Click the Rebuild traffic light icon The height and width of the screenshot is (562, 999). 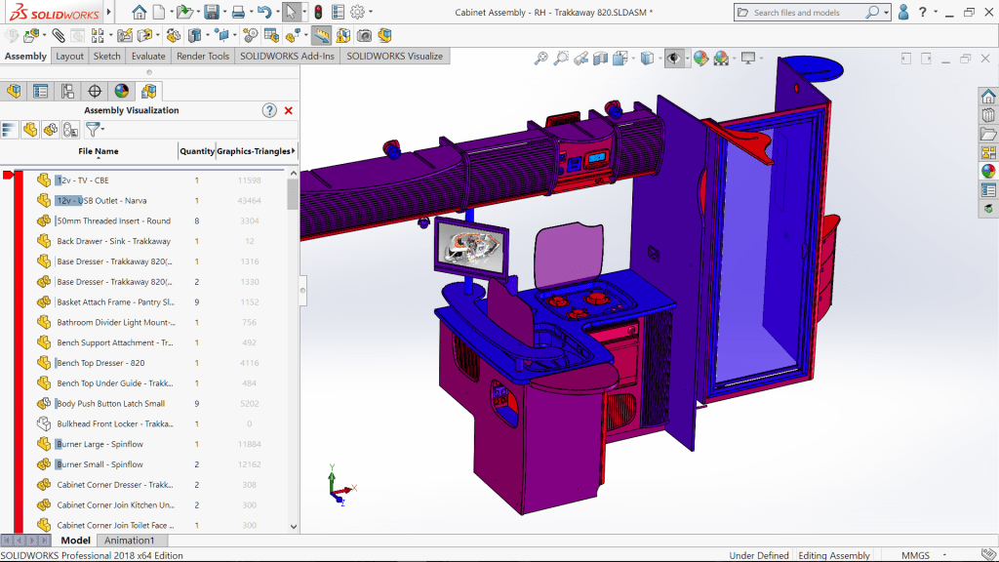(317, 13)
